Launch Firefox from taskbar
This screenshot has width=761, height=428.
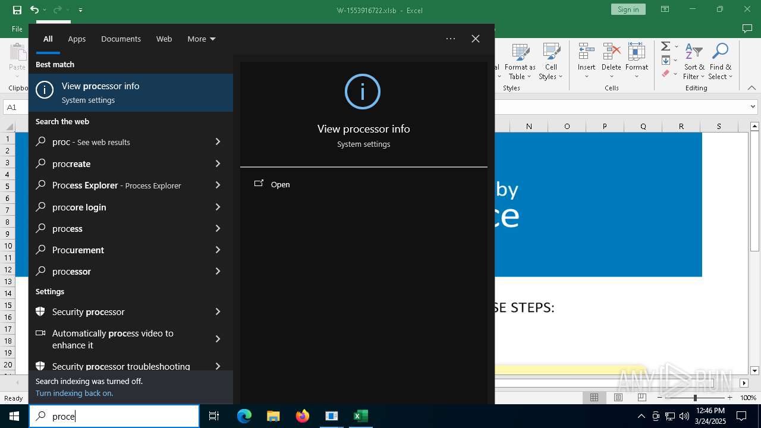(303, 416)
